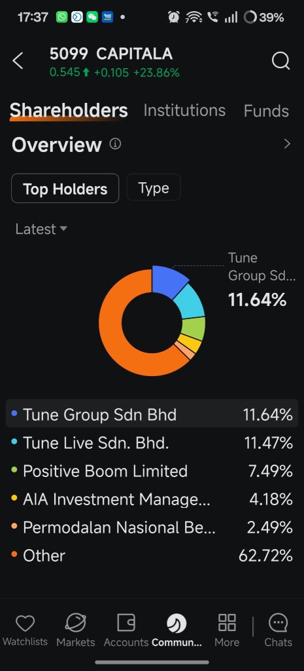
Task: Select AIA Investment Management row
Action: 152,499
